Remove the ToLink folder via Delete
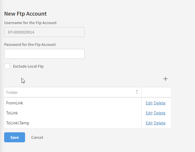The image size is (195, 152). point(160,113)
